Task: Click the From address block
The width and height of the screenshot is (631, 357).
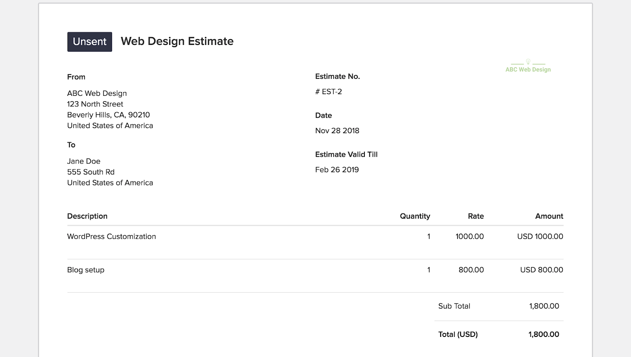Action: 110,109
